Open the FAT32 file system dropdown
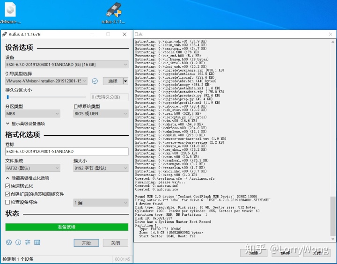This screenshot has height=264, width=337. (33, 168)
